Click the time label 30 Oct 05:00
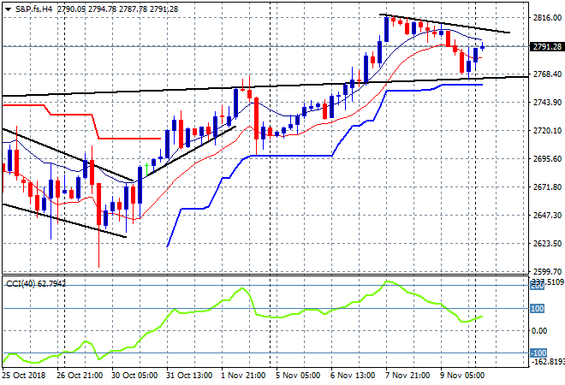The width and height of the screenshot is (565, 385). (x=134, y=376)
